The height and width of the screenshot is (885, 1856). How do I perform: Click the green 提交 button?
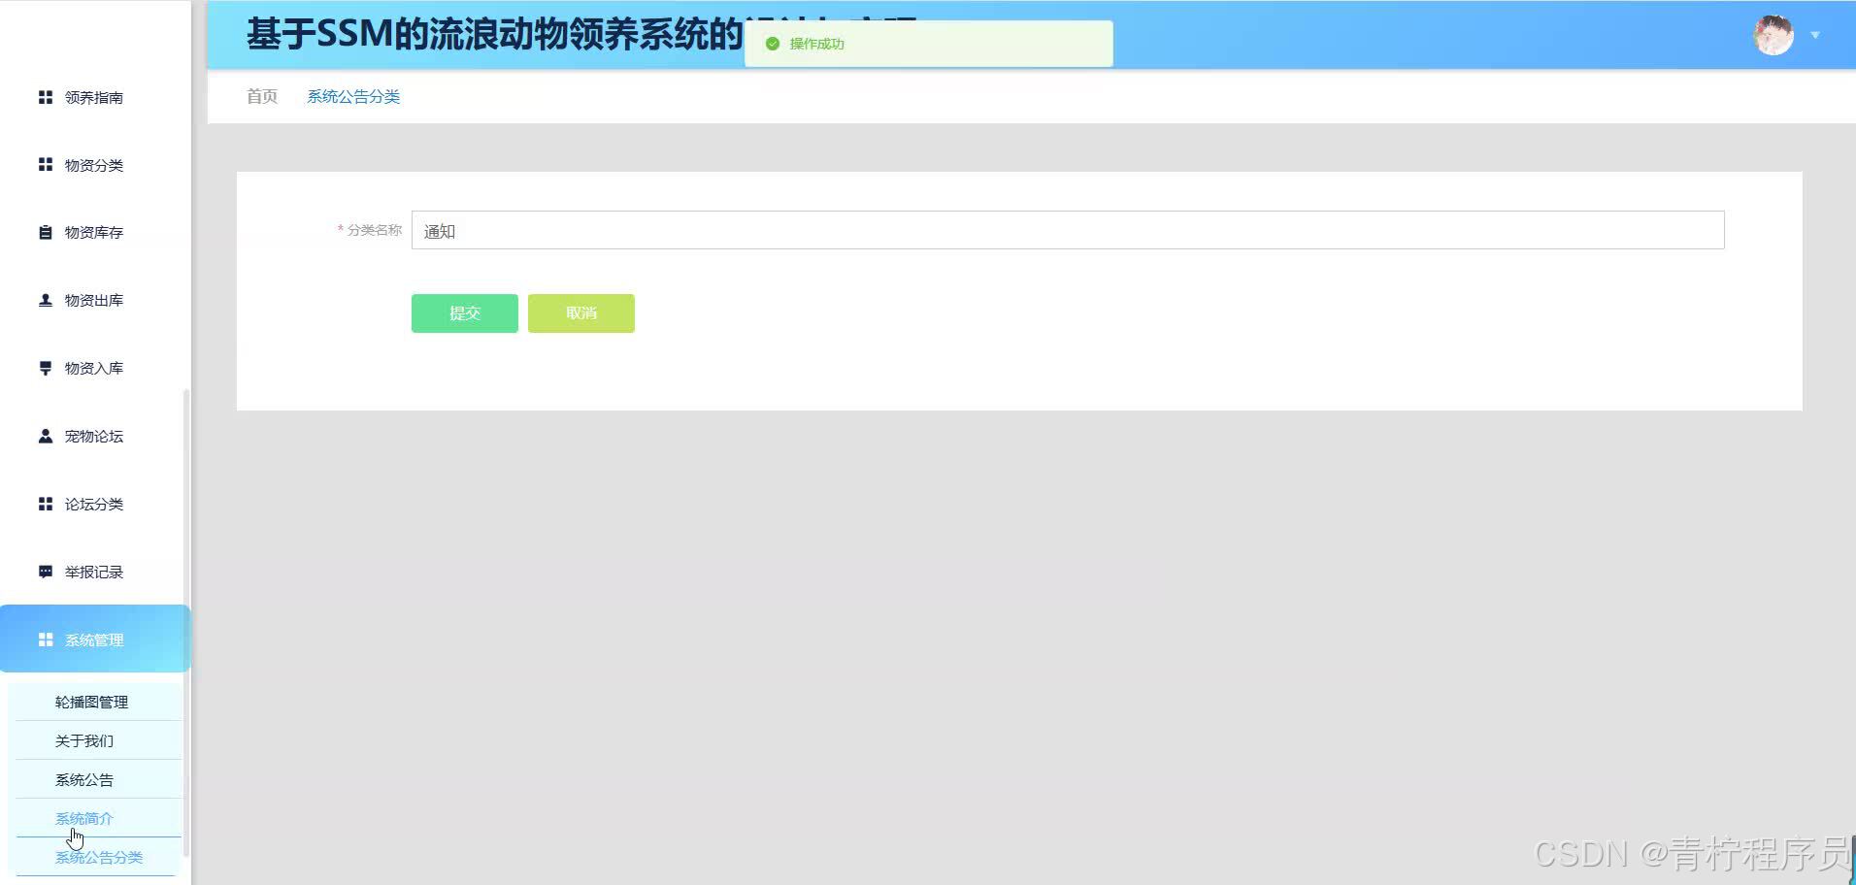(465, 313)
